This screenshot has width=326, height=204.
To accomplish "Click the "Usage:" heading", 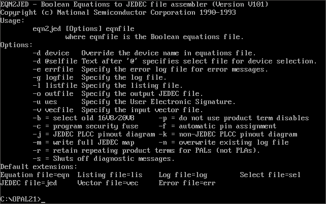I will tap(12, 21).
